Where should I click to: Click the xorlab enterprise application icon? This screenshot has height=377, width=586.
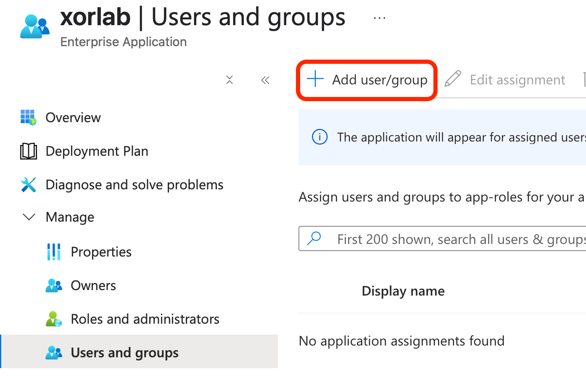click(35, 26)
